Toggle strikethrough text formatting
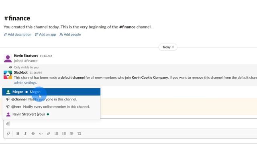Screen dimensions: 257x144 point(33,134)
